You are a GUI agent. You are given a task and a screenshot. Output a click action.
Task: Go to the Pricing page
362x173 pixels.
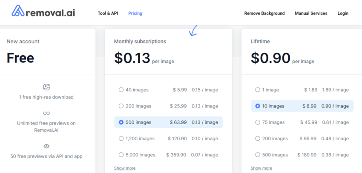(x=135, y=13)
